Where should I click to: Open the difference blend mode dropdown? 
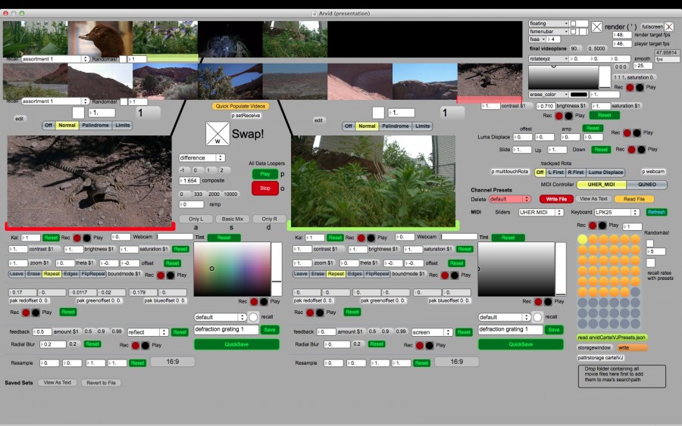(x=202, y=158)
